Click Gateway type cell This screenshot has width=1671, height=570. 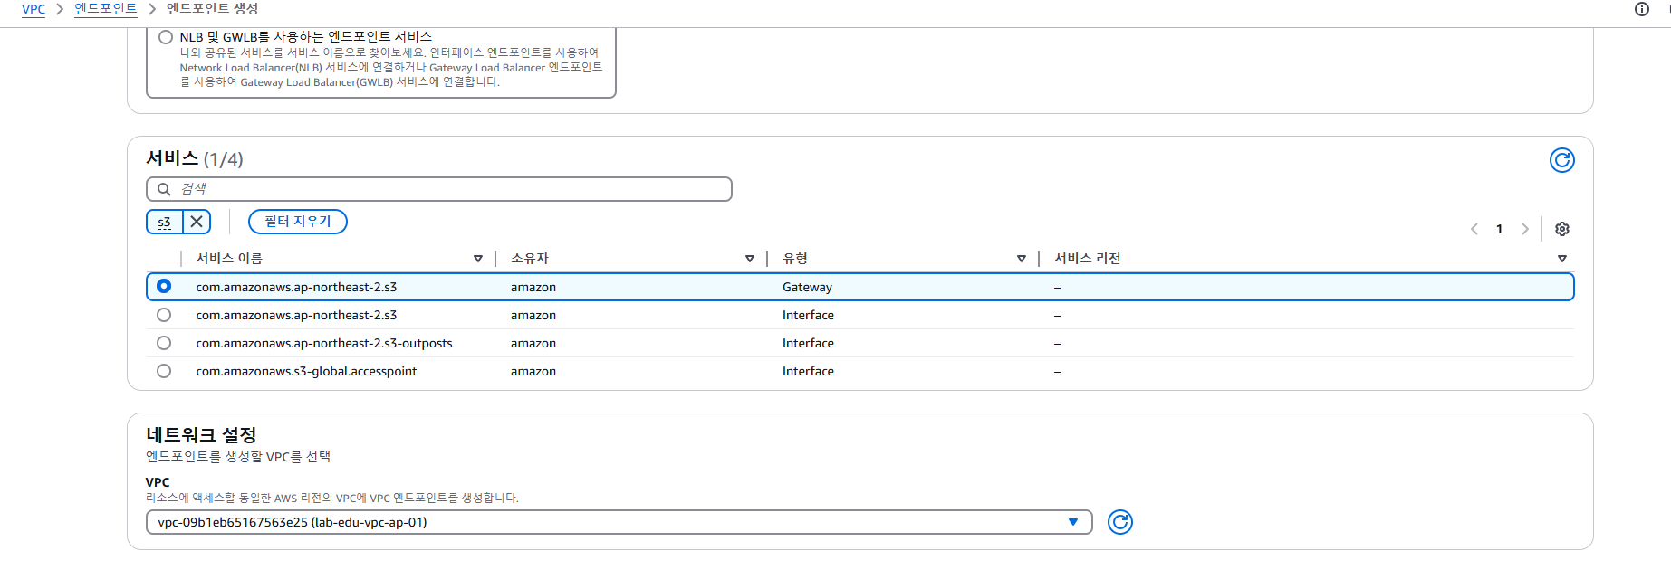click(807, 287)
